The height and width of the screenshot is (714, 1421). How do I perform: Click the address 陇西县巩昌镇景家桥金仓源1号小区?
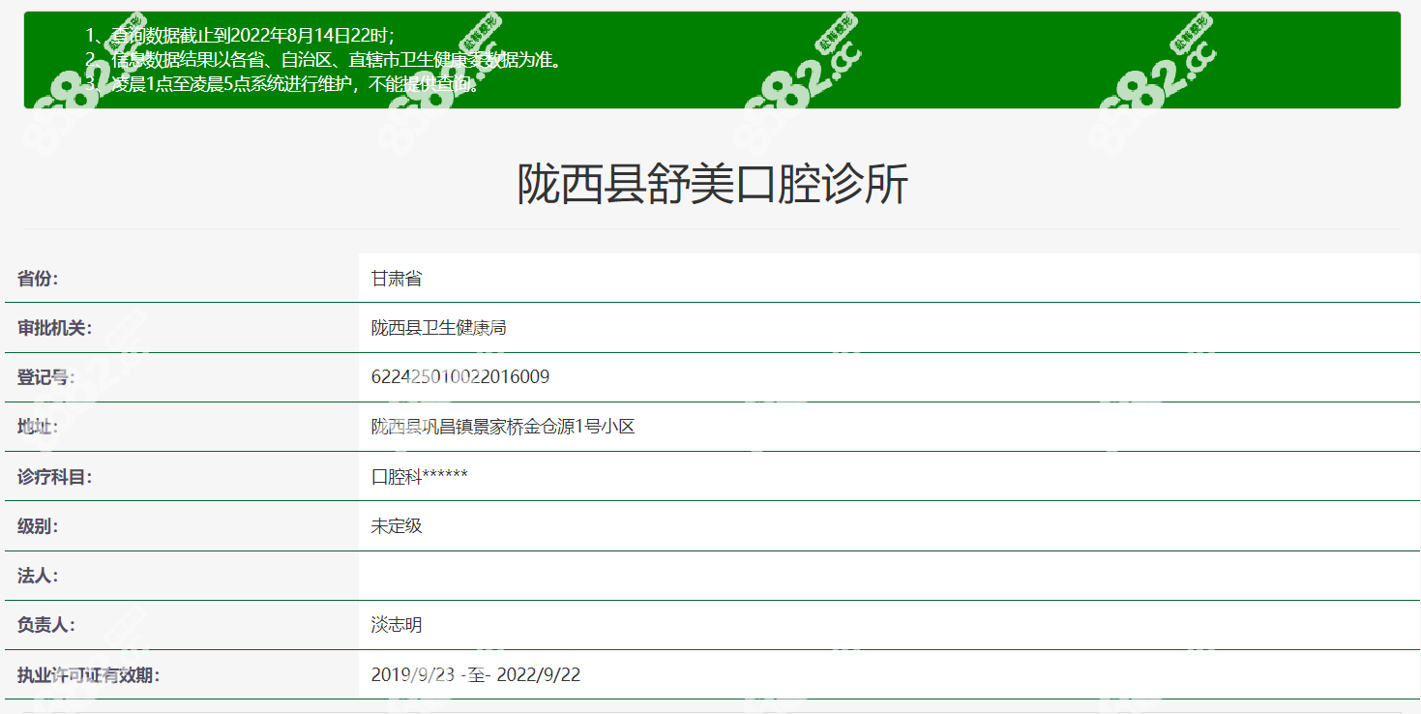pos(503,427)
